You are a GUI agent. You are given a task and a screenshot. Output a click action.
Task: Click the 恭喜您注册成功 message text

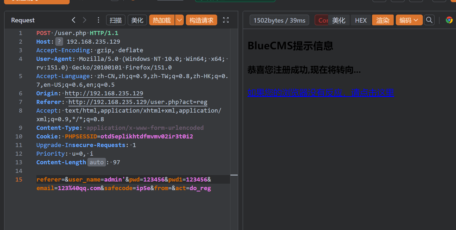[x=304, y=70]
